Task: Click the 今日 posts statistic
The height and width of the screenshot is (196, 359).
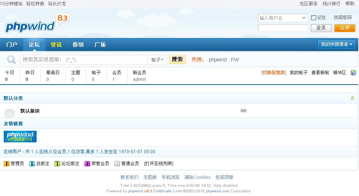Action: pos(9,76)
